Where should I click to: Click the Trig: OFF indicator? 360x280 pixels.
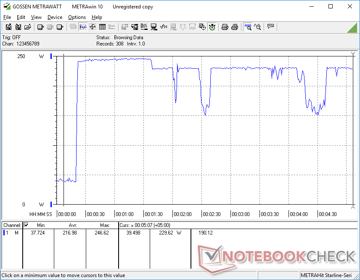coord(11,37)
